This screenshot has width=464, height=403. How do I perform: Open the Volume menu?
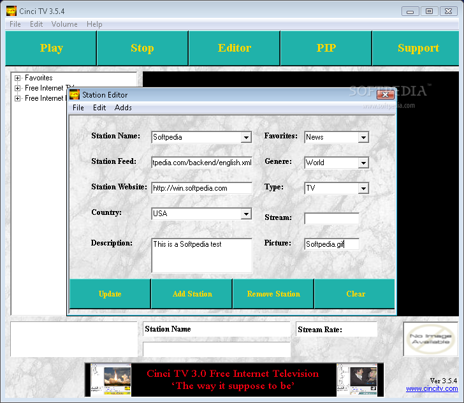[x=64, y=24]
